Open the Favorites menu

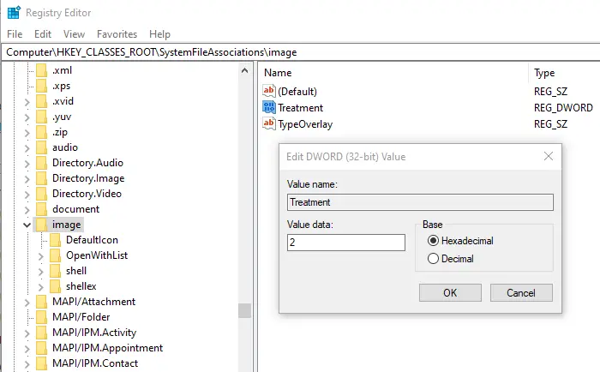click(x=117, y=34)
